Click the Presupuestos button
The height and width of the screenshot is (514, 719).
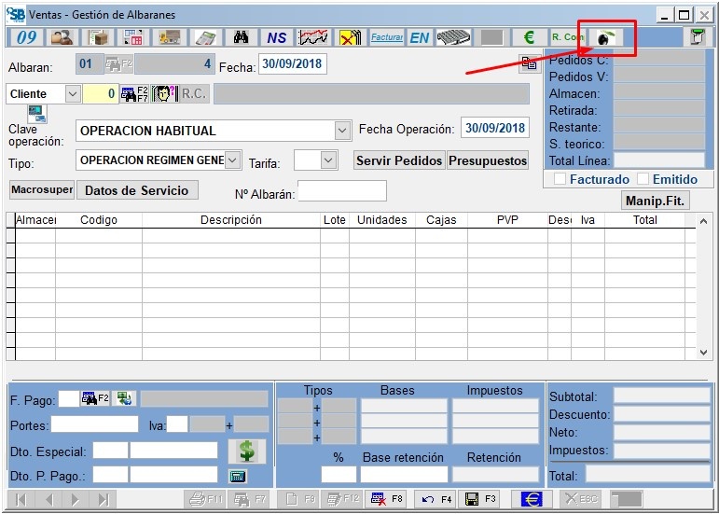(x=488, y=160)
